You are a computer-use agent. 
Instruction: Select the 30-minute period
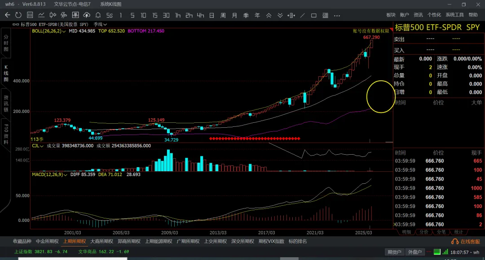[x=166, y=15]
